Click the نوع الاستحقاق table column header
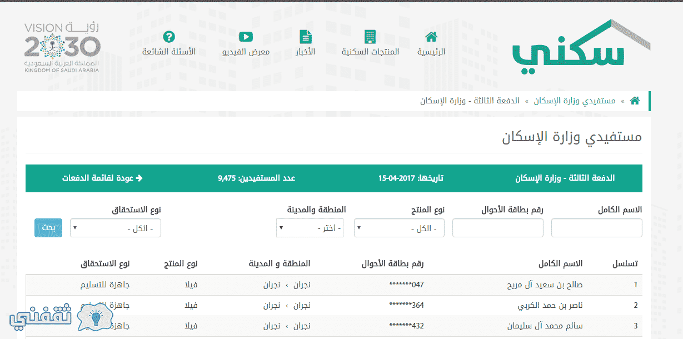Image resolution: width=683 pixels, height=339 pixels. click(106, 263)
